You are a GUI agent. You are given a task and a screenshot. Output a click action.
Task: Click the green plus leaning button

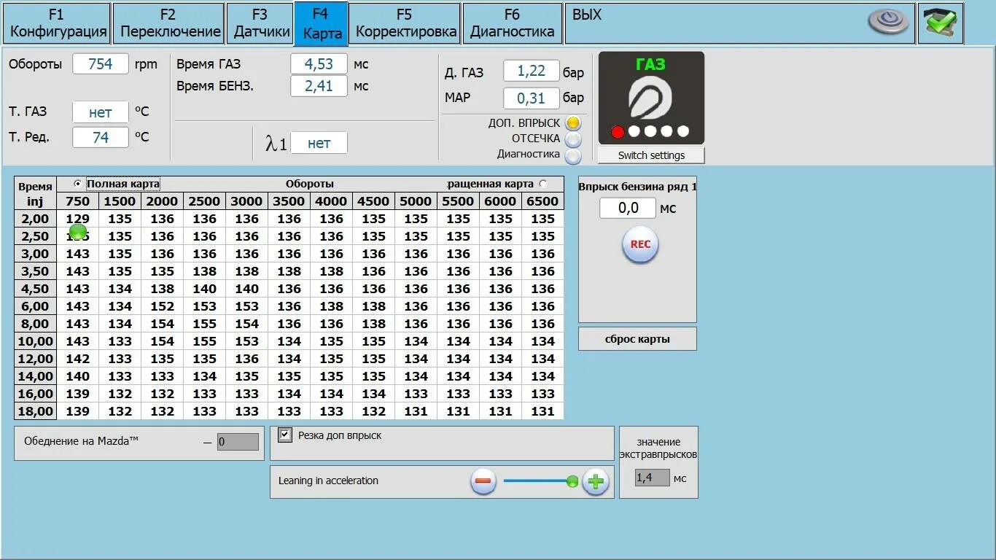pos(596,481)
